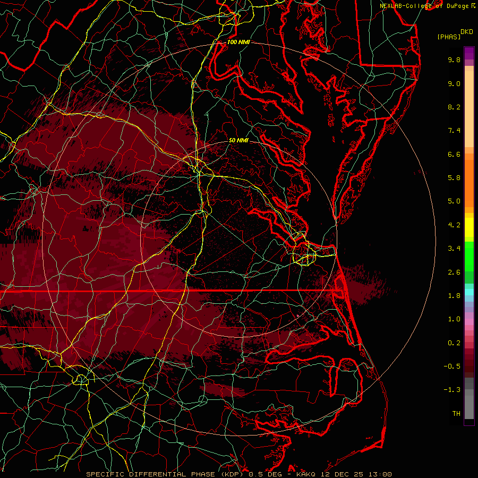
Task: Click the 2.6 scale value
Action: click(454, 272)
